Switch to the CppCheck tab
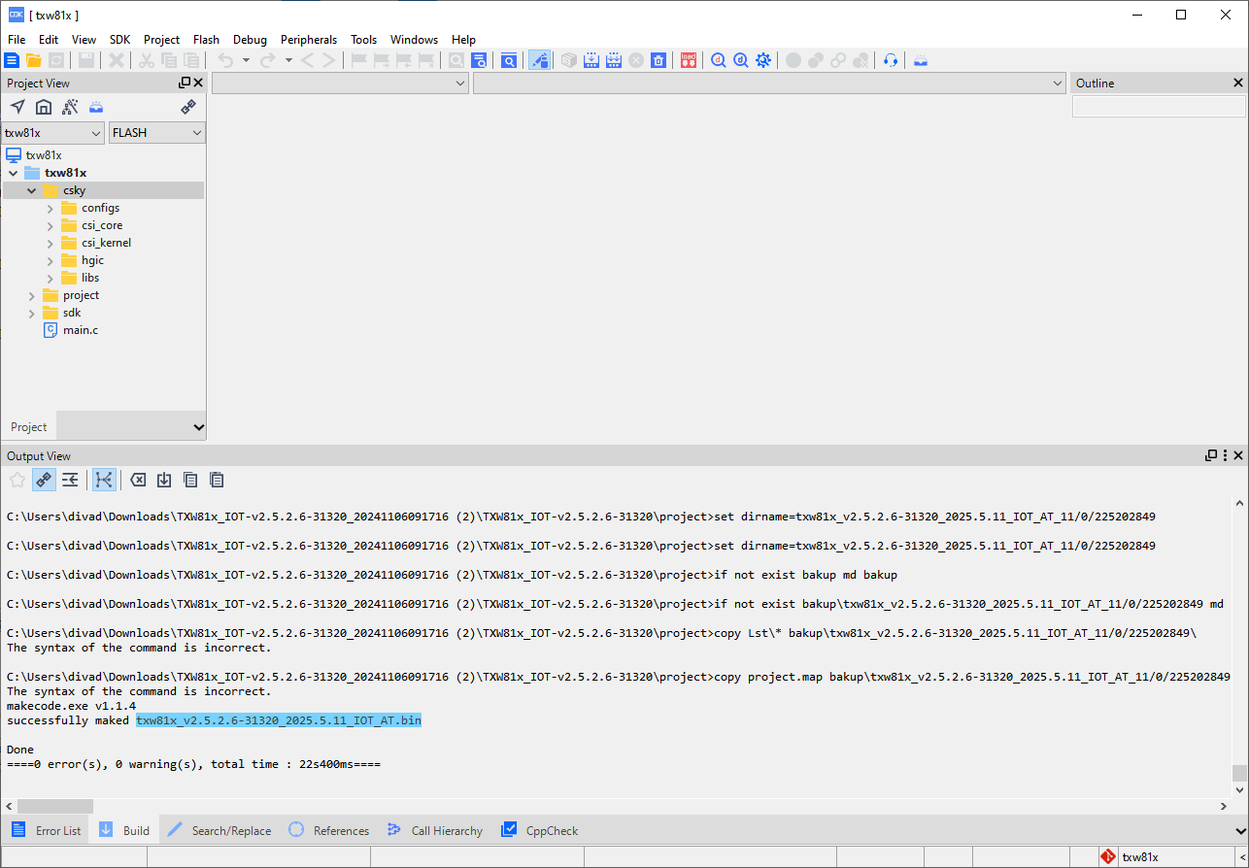The image size is (1249, 868). pyautogui.click(x=539, y=830)
